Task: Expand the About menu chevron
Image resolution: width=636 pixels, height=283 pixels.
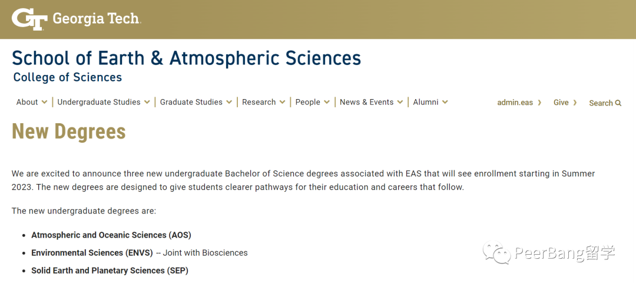Action: click(44, 103)
